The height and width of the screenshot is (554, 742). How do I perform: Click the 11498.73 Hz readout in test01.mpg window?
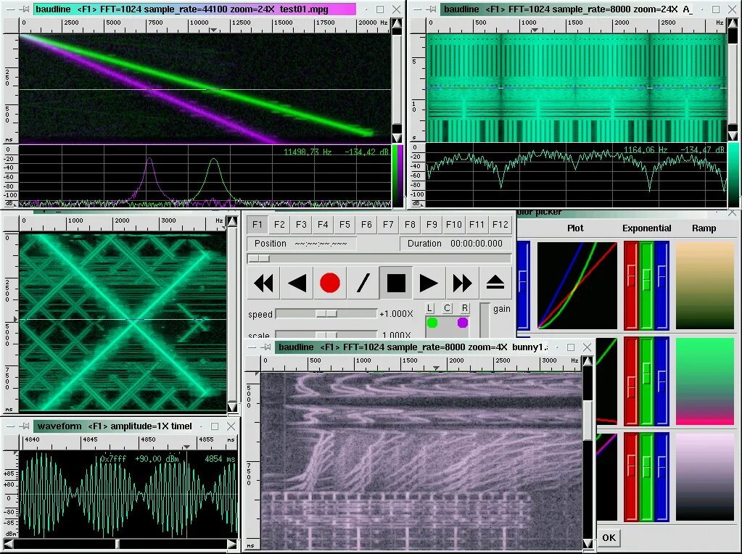click(308, 152)
